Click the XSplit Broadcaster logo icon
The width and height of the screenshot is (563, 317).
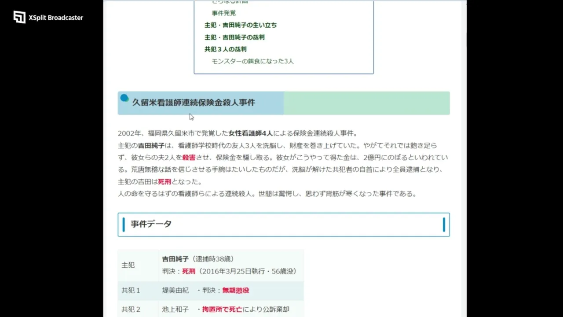pyautogui.click(x=19, y=17)
